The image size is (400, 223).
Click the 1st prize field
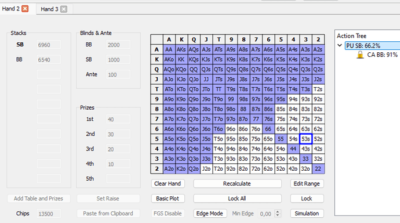[118, 119]
